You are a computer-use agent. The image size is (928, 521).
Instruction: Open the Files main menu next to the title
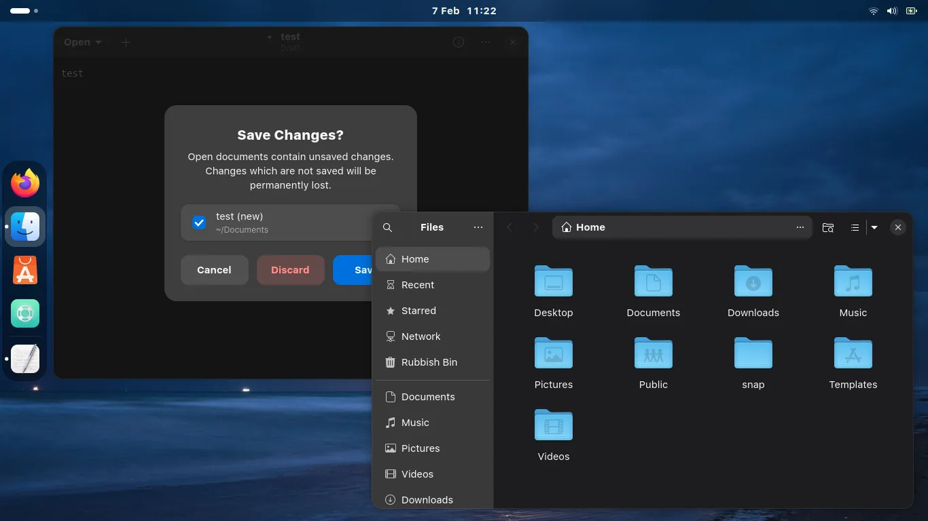coord(478,227)
